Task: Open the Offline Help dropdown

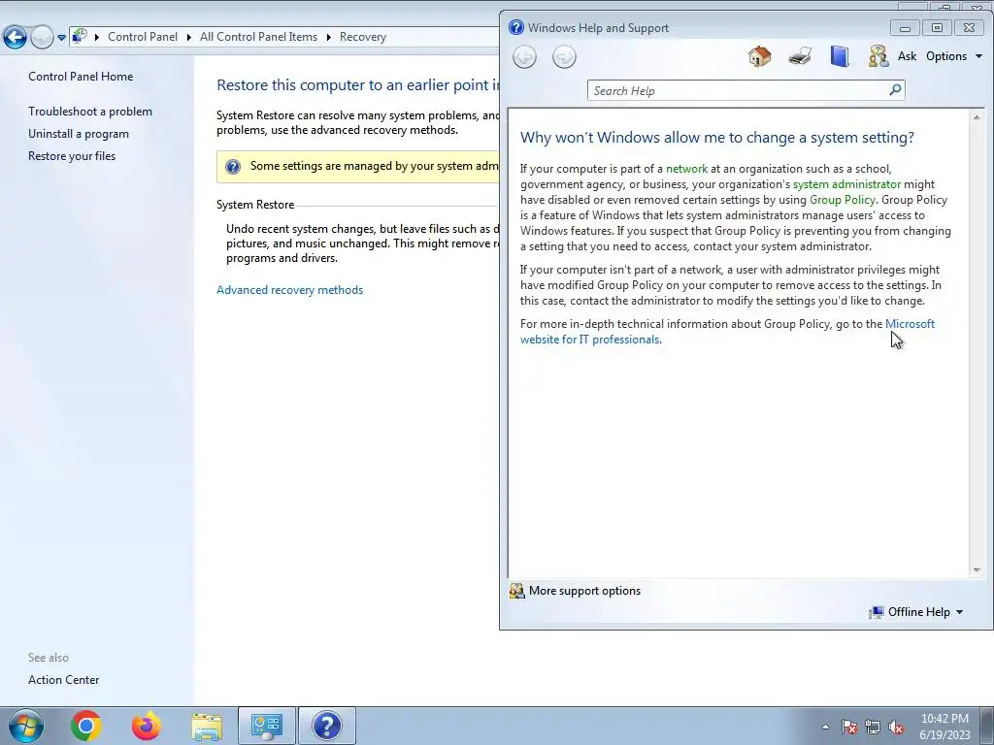Action: [x=925, y=612]
